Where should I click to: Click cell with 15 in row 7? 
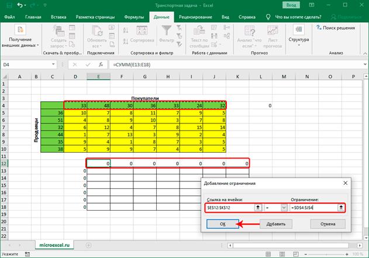pyautogui.click(x=191, y=128)
